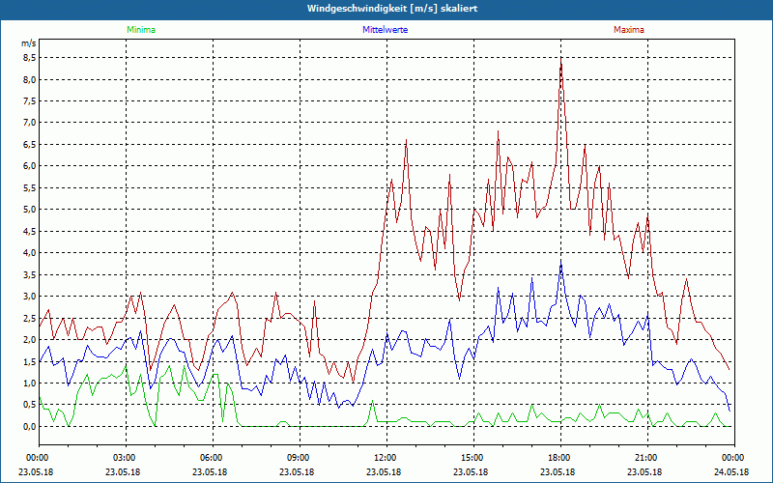This screenshot has width=773, height=483.
Task: Click the '1,0' y-axis value
Action: (30, 383)
